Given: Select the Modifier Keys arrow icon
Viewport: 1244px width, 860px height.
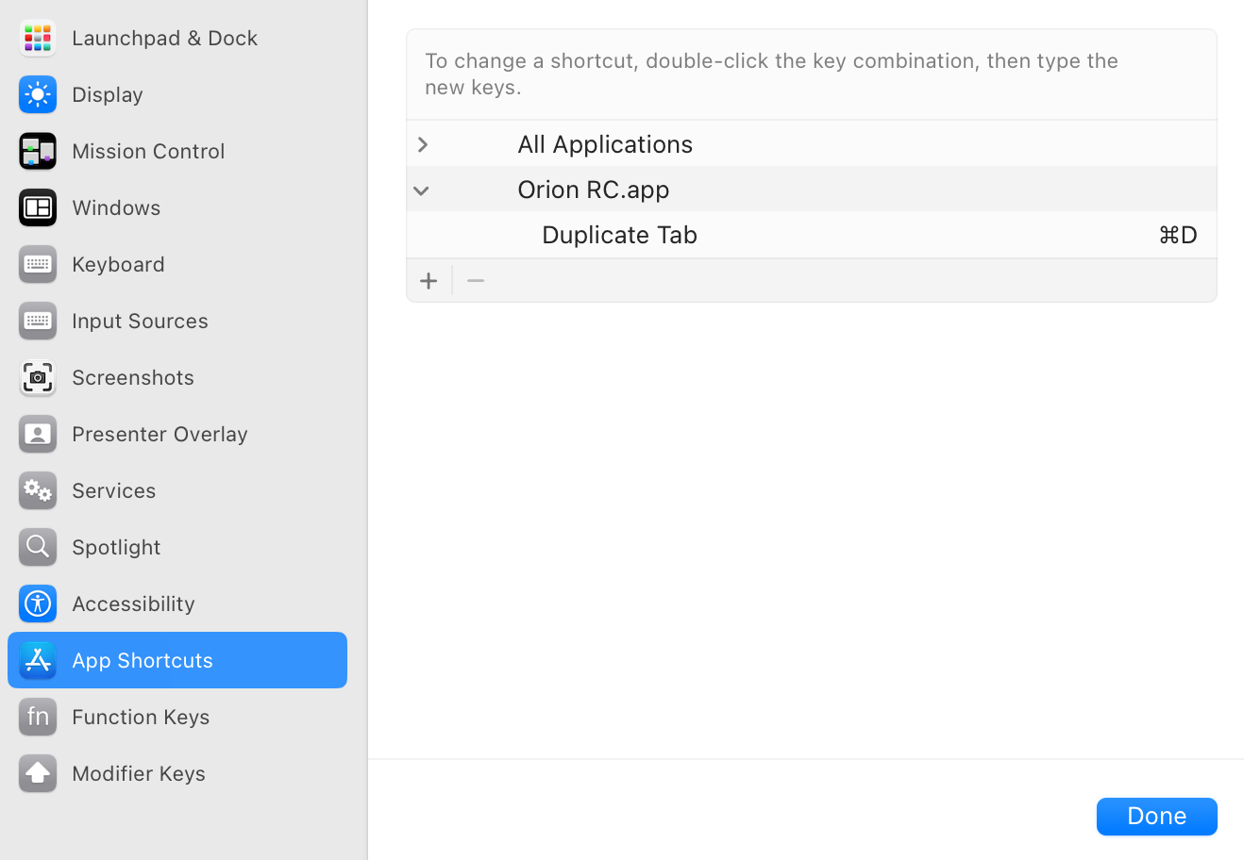Looking at the screenshot, I should point(38,773).
